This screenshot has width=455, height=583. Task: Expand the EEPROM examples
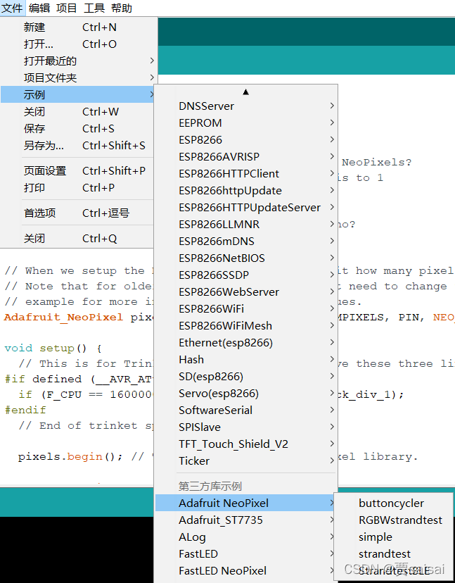(x=246, y=123)
